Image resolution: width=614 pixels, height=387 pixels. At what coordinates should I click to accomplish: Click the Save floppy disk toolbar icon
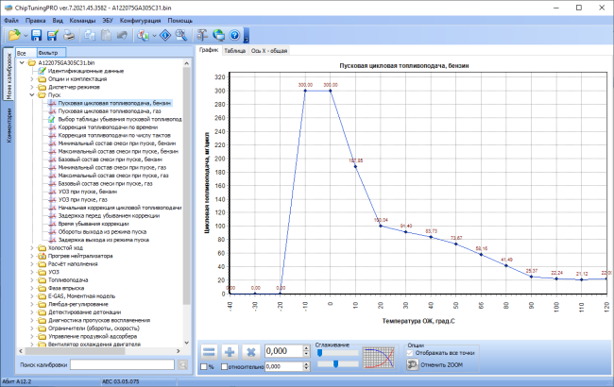coord(37,35)
